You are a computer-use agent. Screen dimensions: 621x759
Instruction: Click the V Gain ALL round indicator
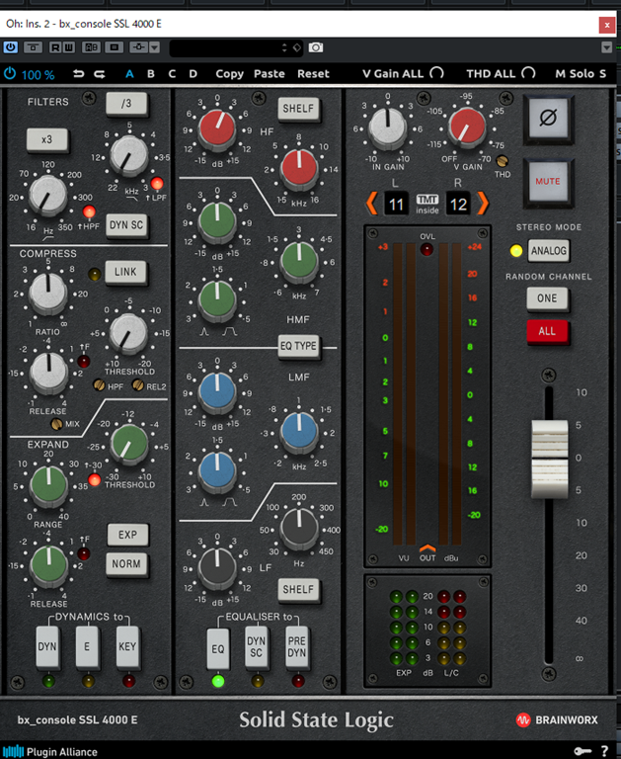(436, 73)
